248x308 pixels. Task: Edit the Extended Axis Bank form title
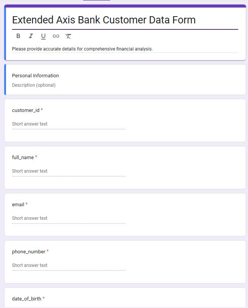pos(104,20)
